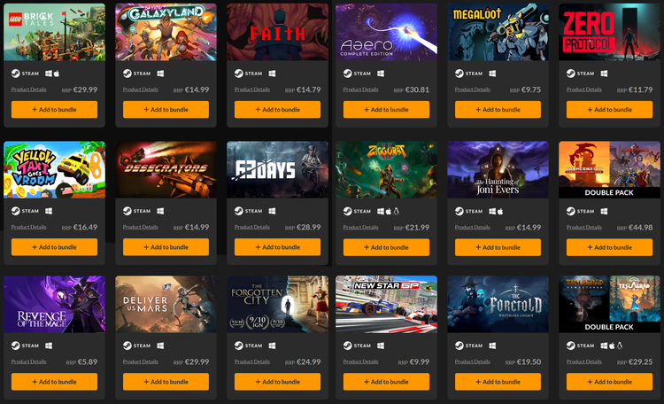Screen dimensions: 664x404
Task: Add Zero Protocol to the bundle
Action: point(609,109)
